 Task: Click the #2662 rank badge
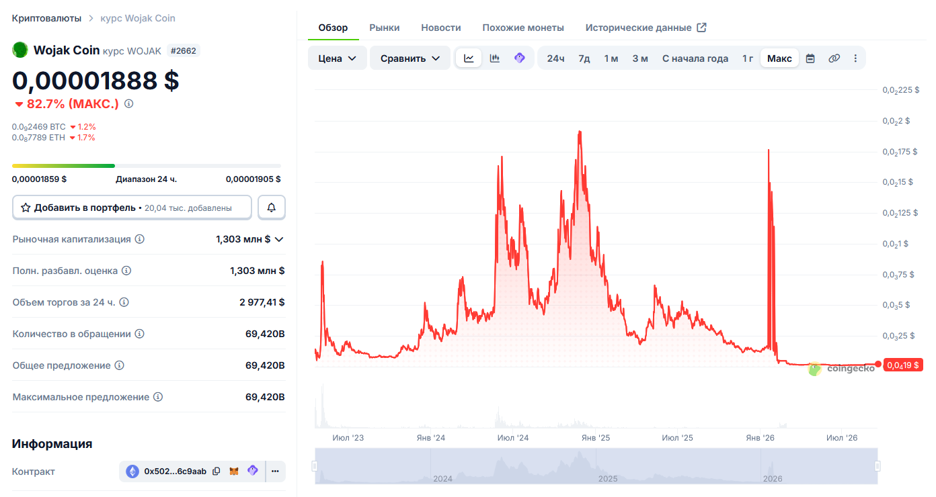[183, 50]
